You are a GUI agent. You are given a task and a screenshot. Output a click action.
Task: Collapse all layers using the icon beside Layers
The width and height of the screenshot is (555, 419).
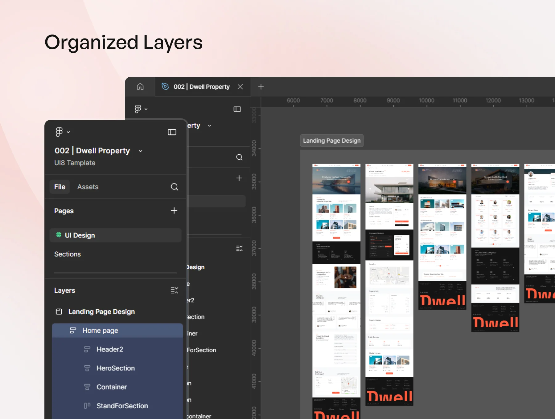point(175,290)
